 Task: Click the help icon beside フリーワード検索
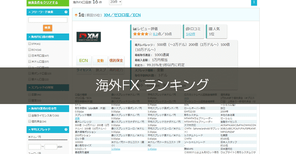(x=66, y=12)
